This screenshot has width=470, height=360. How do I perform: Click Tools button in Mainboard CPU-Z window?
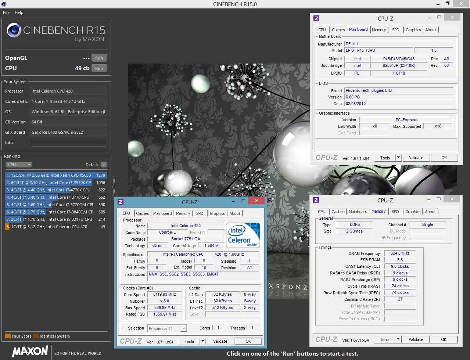[385, 158]
